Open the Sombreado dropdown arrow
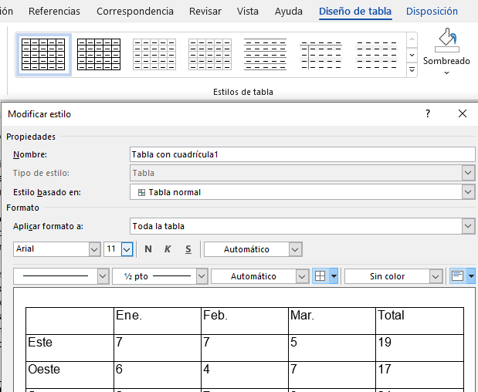The width and height of the screenshot is (478, 392). (446, 73)
